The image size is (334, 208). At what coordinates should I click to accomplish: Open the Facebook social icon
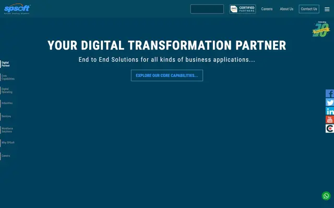[x=330, y=94]
